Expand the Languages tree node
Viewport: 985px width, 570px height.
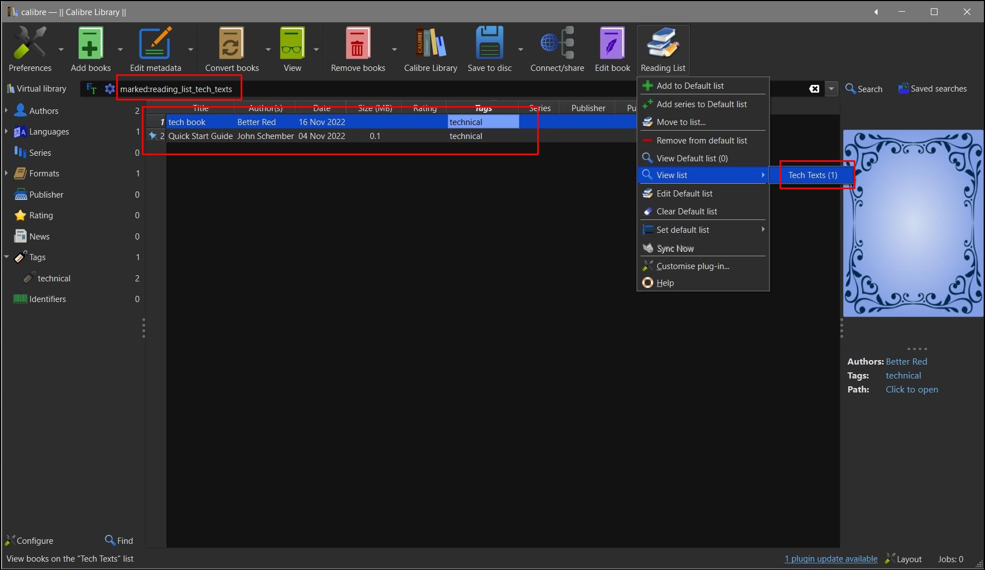tap(6, 132)
